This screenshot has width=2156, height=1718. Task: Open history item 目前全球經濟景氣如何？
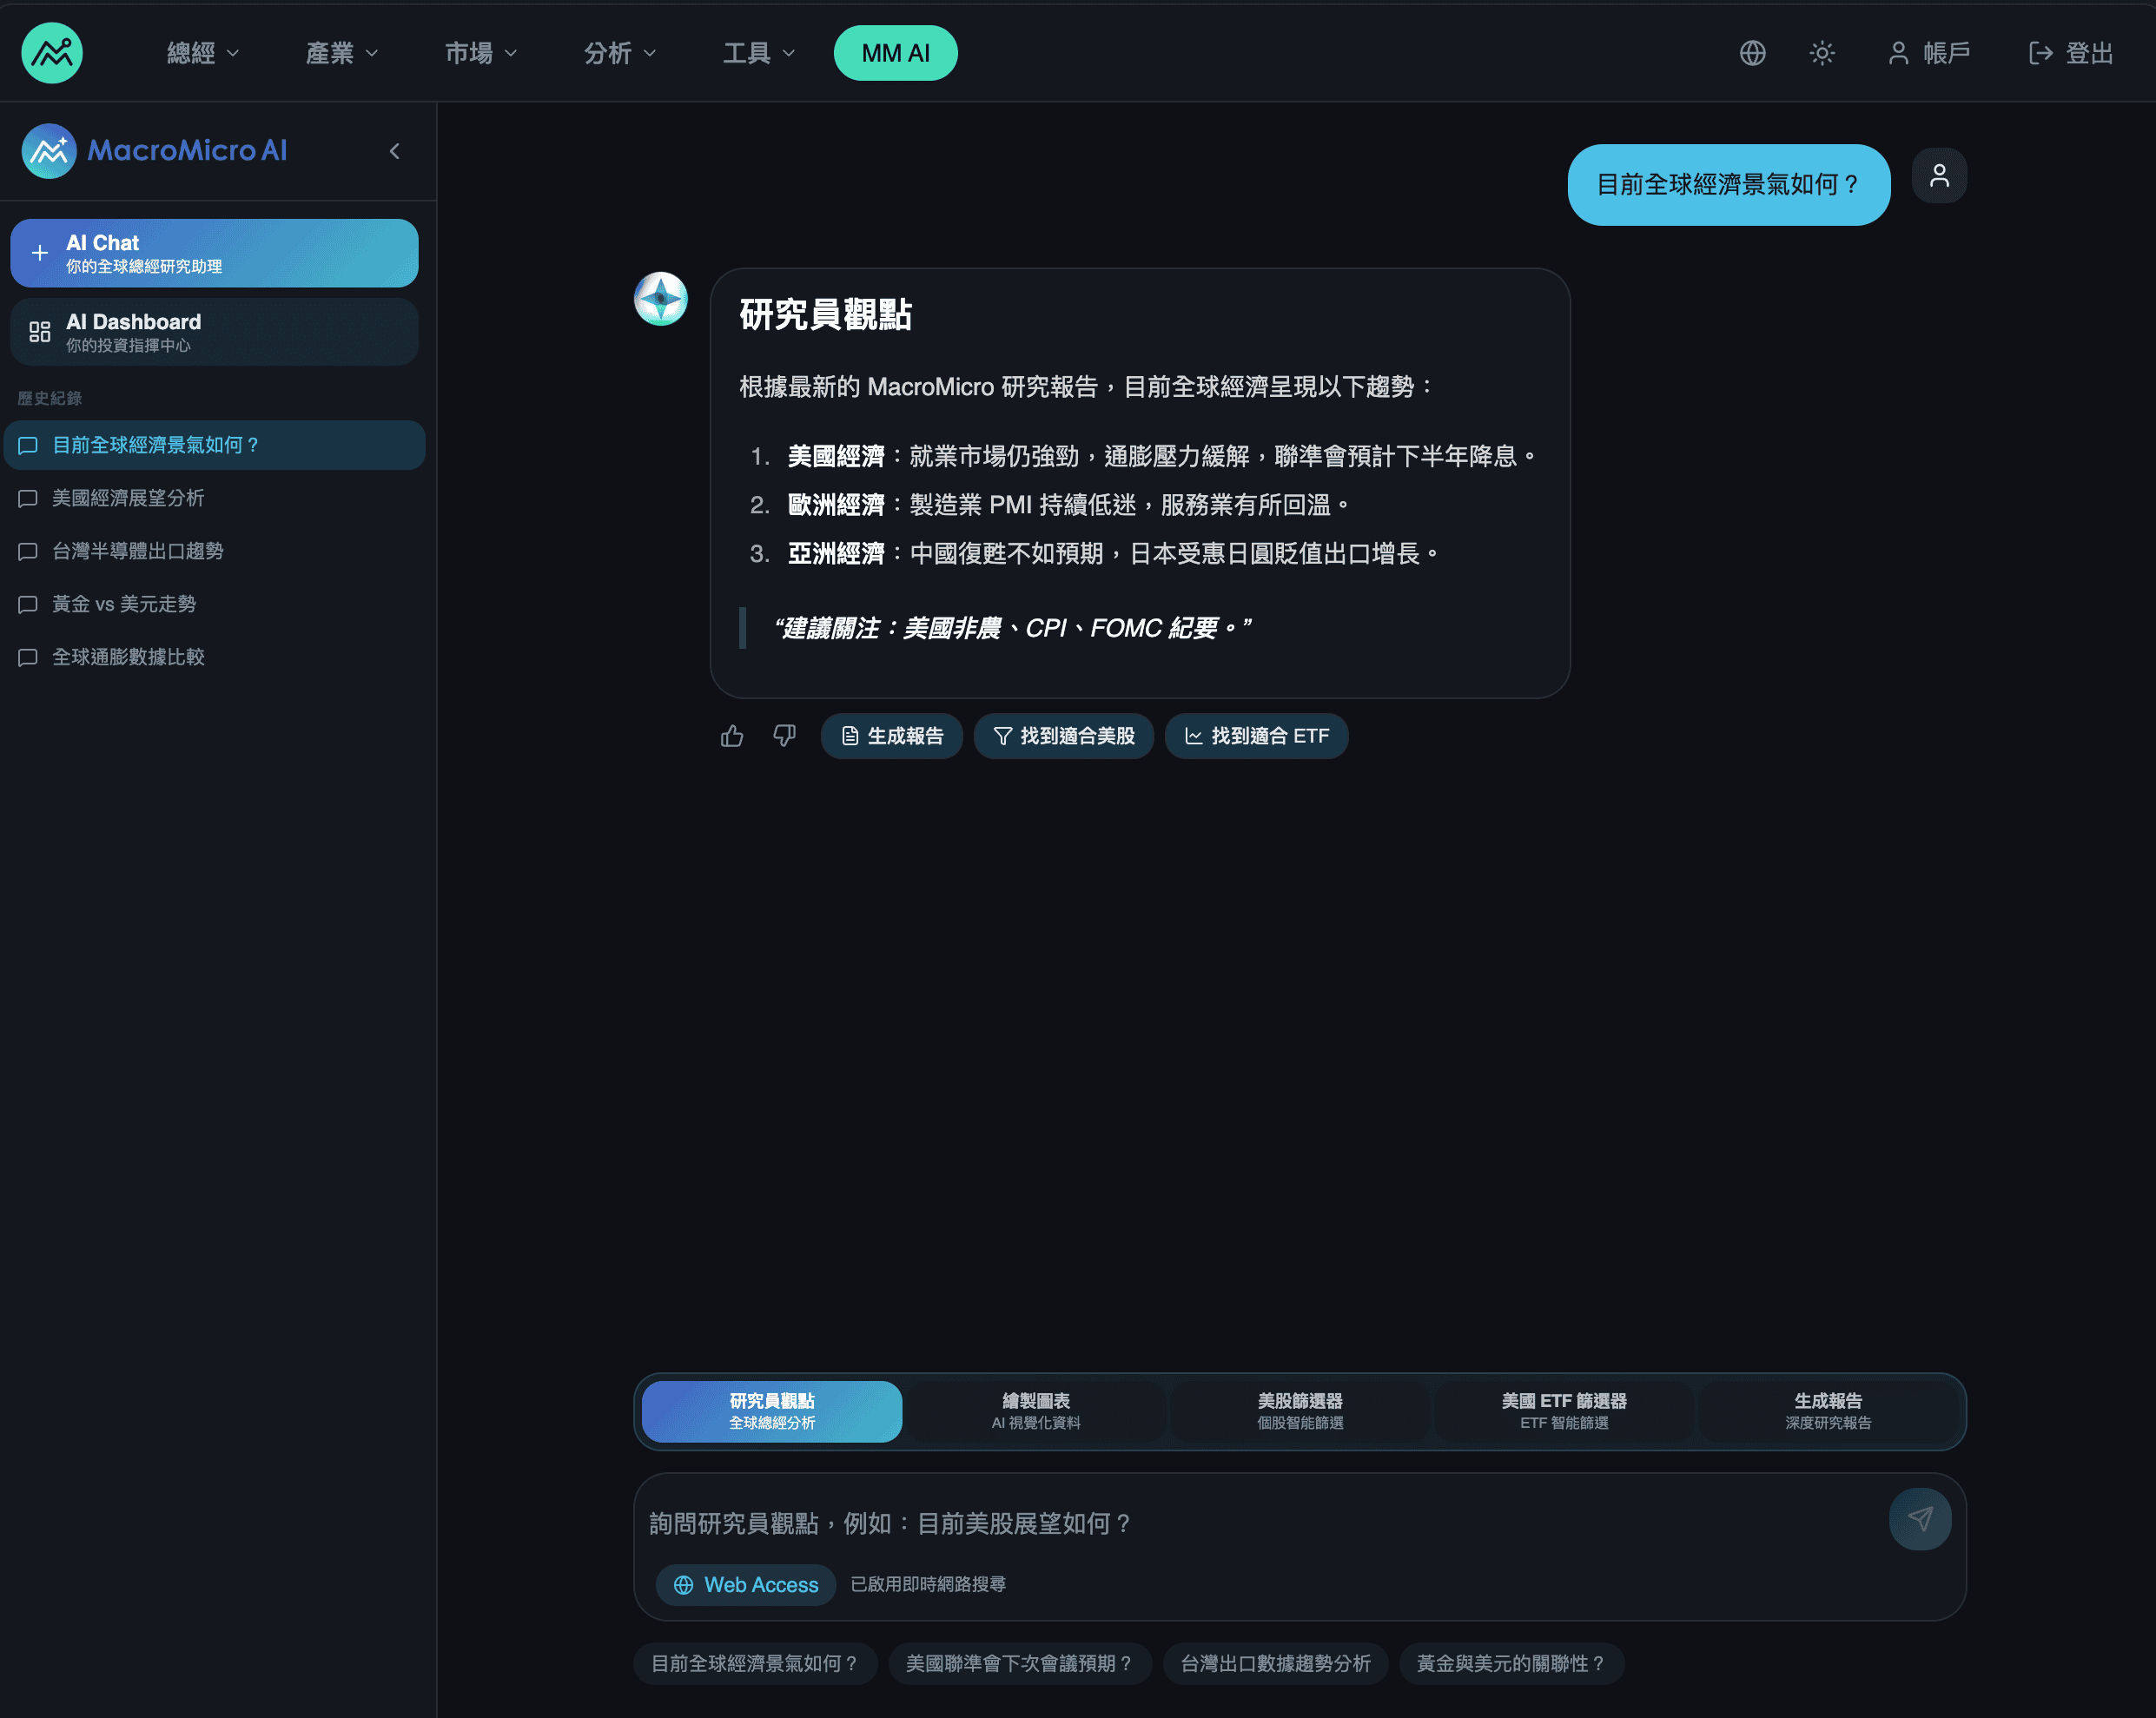(x=214, y=445)
